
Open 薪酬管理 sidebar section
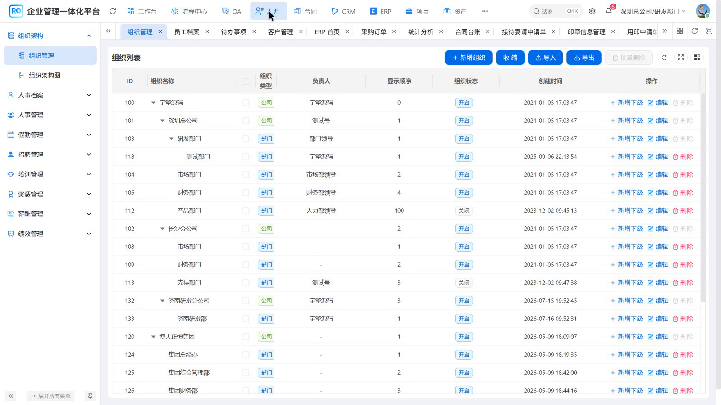[50, 214]
